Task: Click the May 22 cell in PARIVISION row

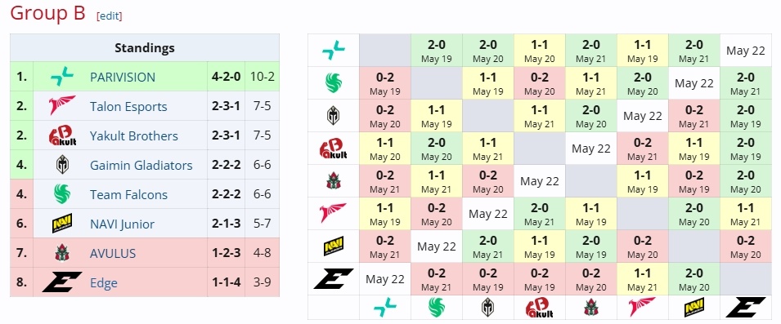Action: [x=745, y=51]
